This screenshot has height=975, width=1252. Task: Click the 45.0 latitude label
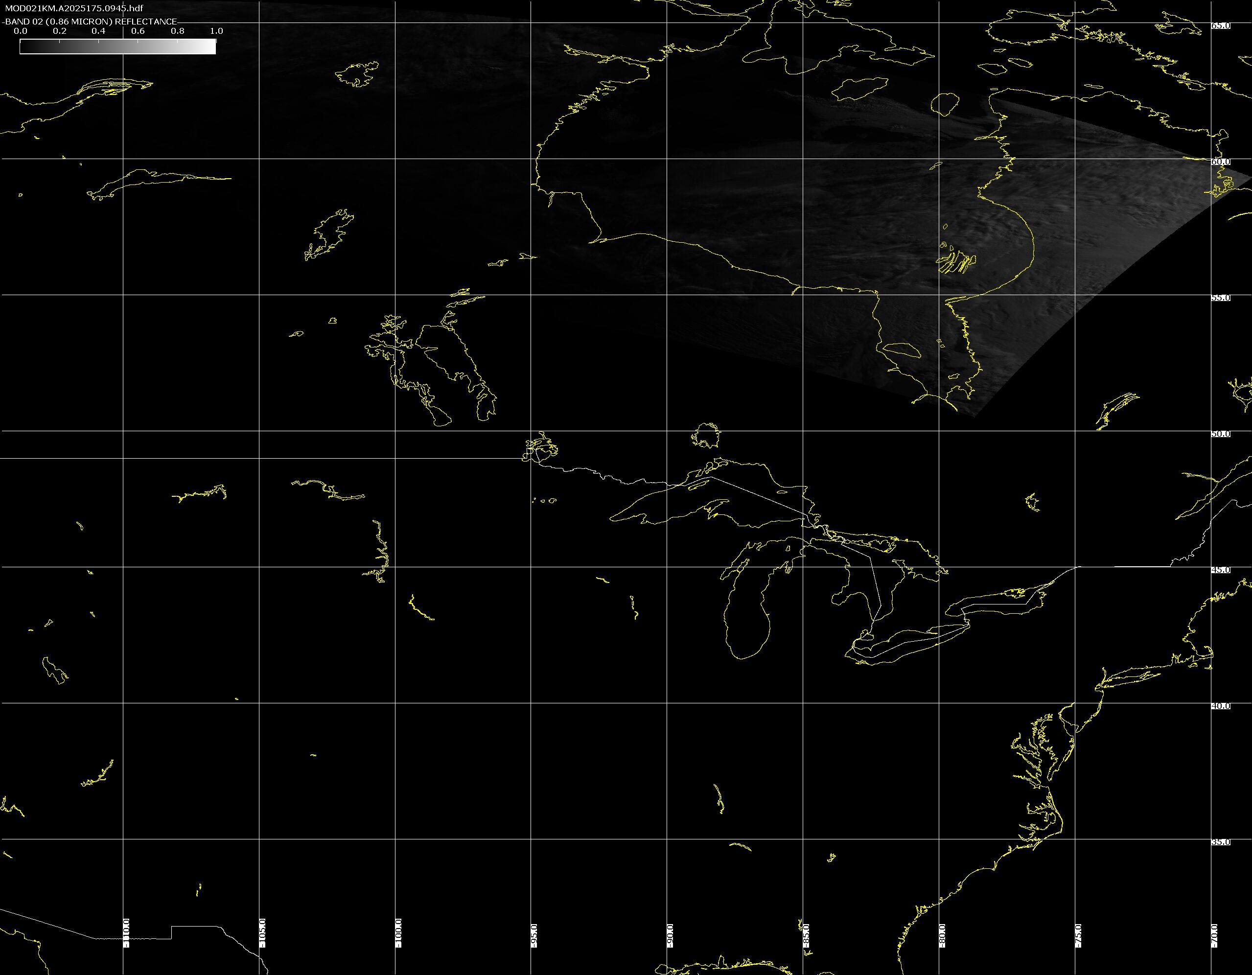click(x=1221, y=570)
